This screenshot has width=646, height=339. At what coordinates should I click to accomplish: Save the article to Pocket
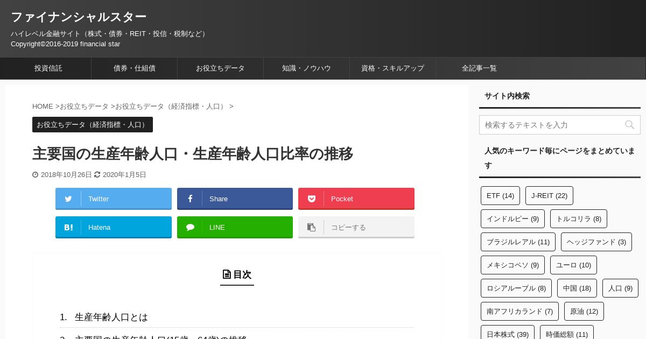click(x=356, y=199)
